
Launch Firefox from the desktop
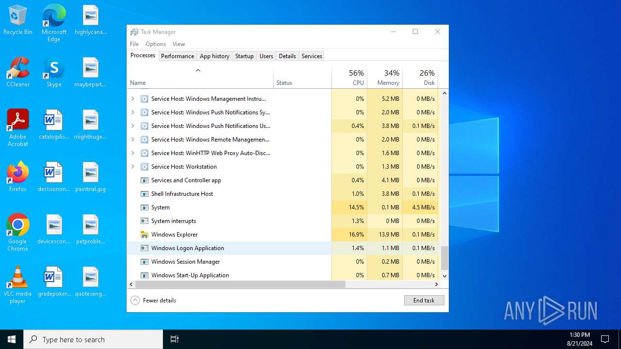18,177
